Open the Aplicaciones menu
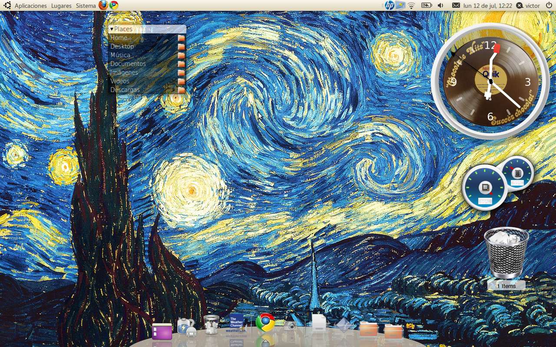Screen dimensions: 556x347 (x=30, y=6)
